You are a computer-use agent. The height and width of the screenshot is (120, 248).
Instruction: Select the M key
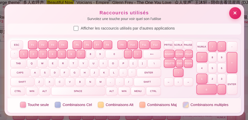tap(100, 82)
